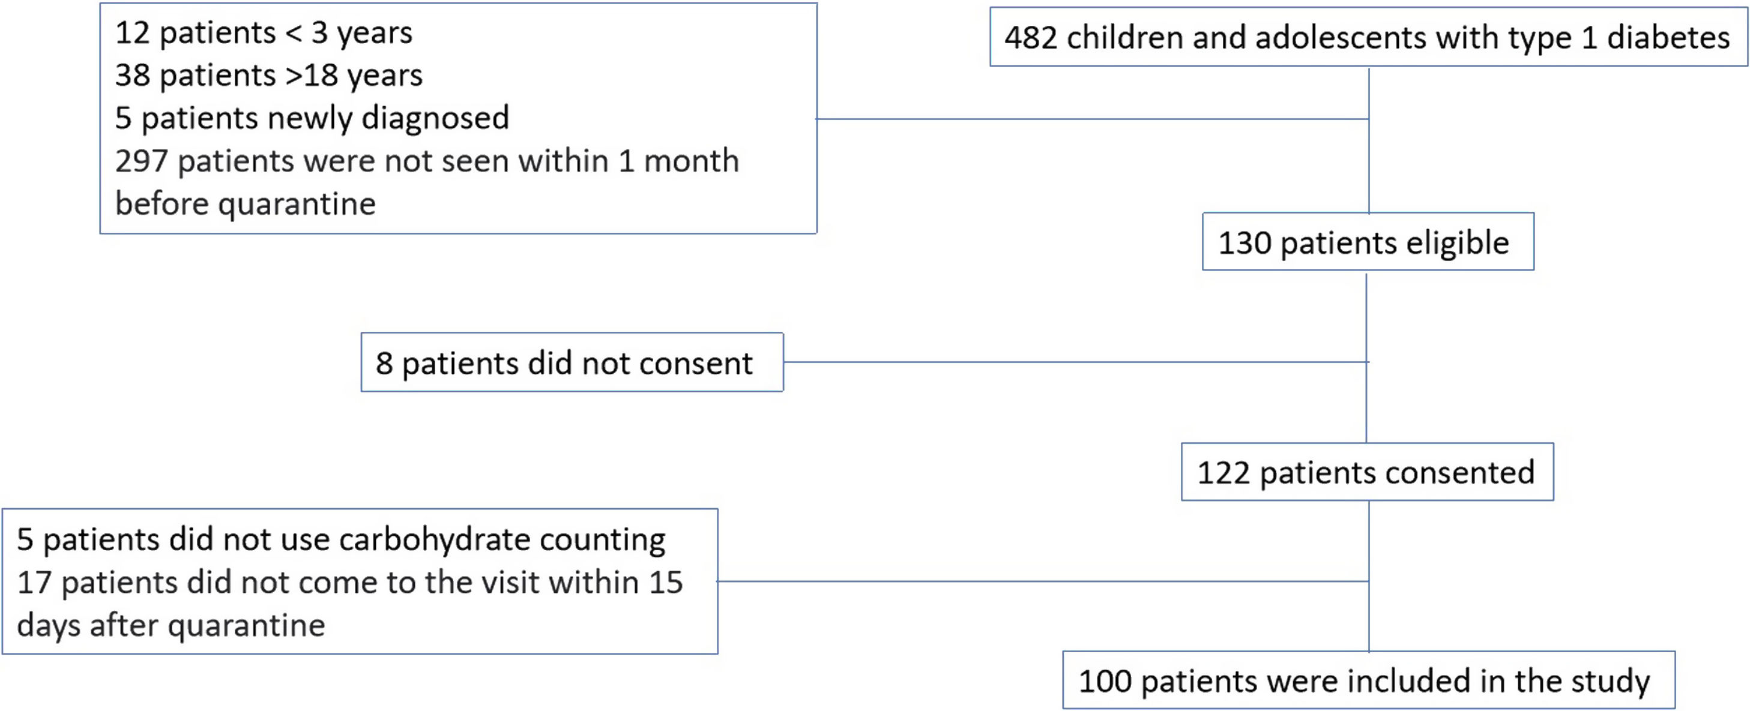
Task: Select the '38 patients >18 years' text
Action: pos(268,76)
